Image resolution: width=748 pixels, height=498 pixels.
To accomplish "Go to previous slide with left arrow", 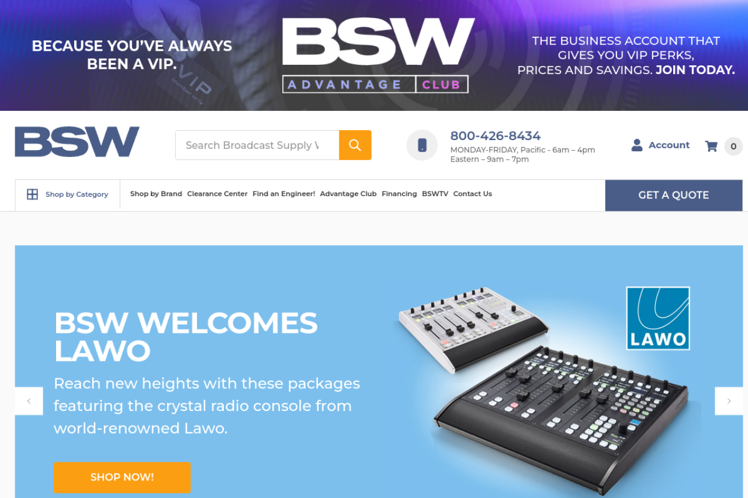I will pyautogui.click(x=29, y=401).
